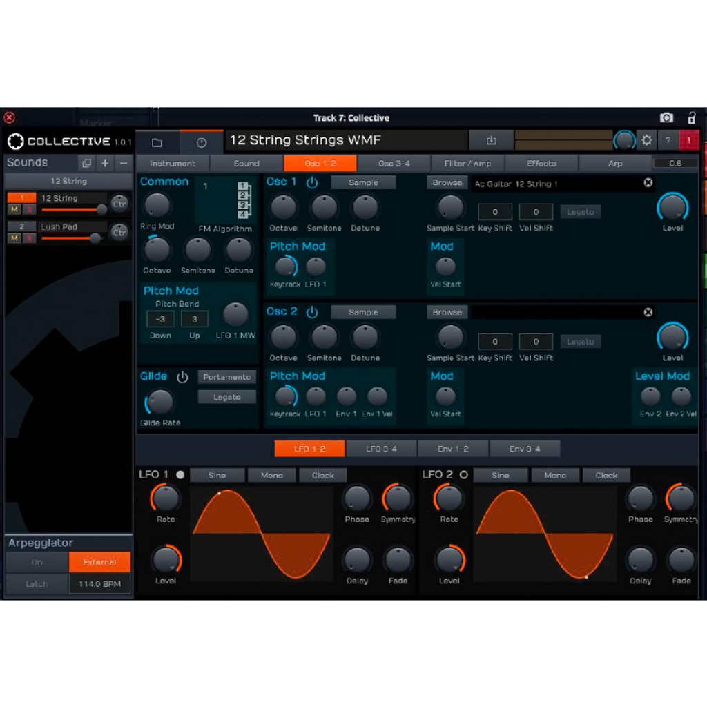The width and height of the screenshot is (707, 707).
Task: Open the Env 1-2 tab
Action: point(453,449)
